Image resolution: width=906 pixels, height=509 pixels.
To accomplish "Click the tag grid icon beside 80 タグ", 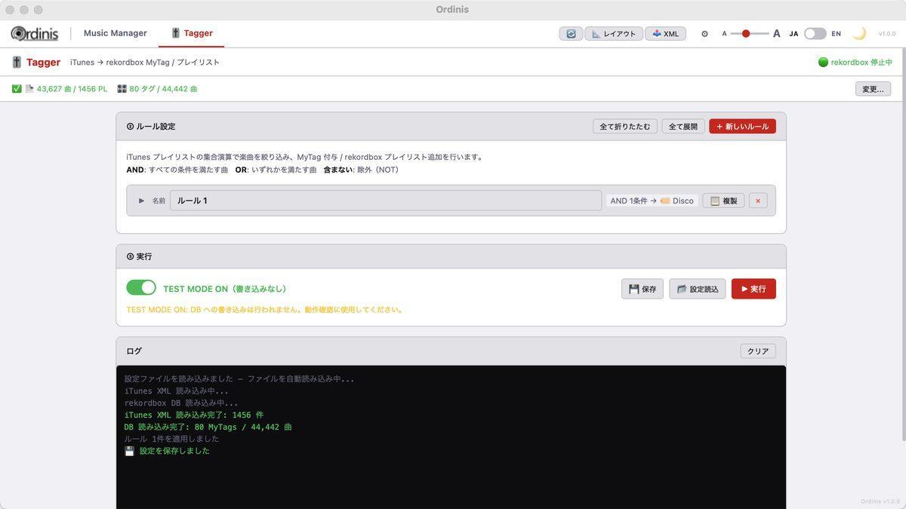I will coord(122,89).
